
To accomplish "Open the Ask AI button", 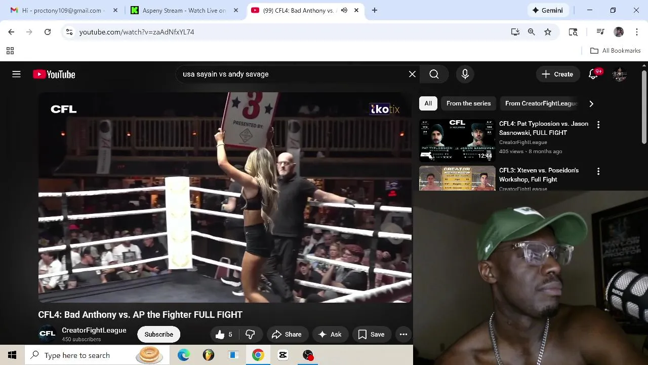I will 330,334.
